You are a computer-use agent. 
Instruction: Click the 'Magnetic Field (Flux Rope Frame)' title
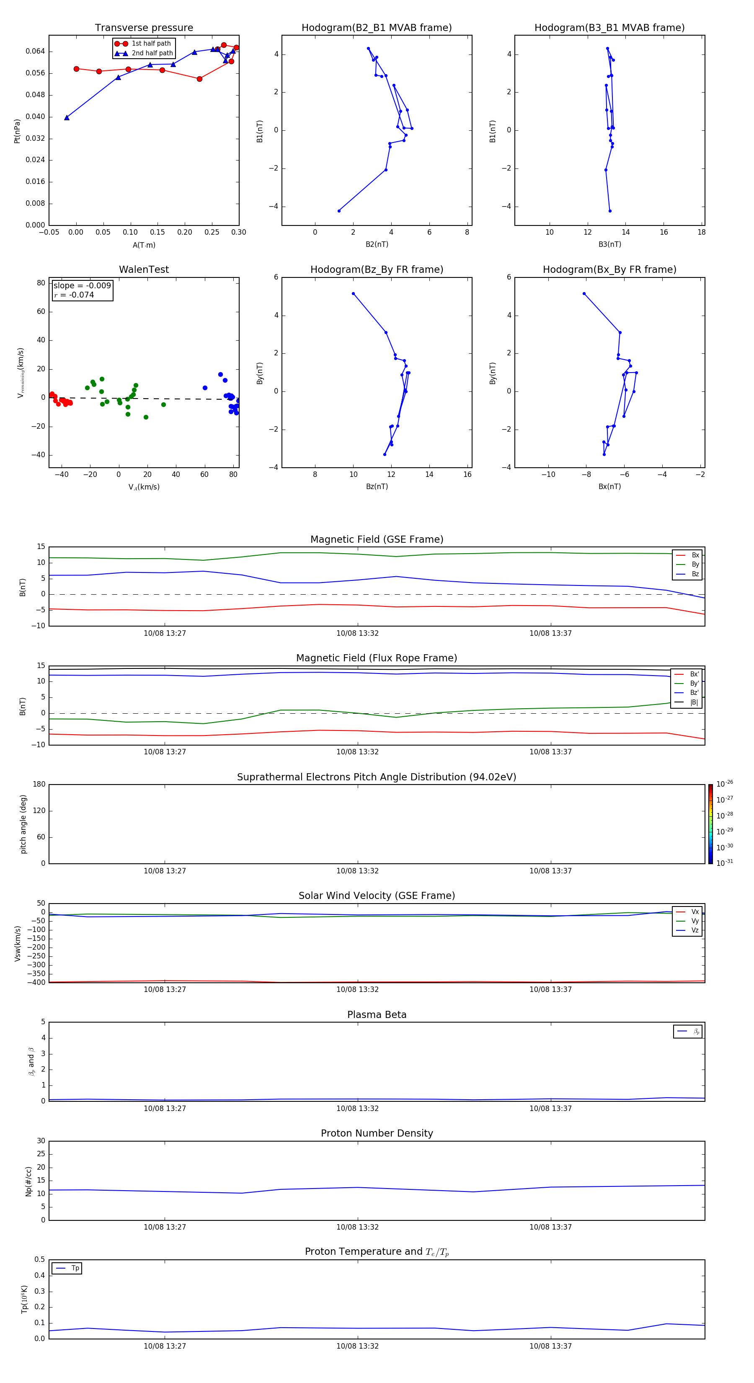[x=377, y=658]
